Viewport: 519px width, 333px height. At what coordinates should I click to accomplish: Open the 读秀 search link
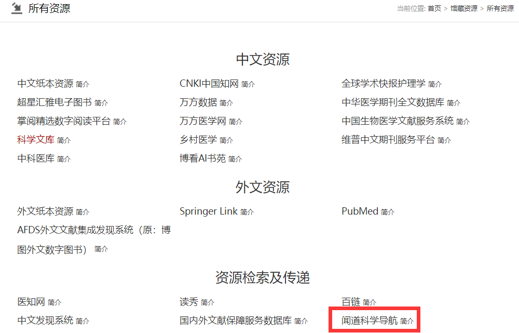coord(189,302)
